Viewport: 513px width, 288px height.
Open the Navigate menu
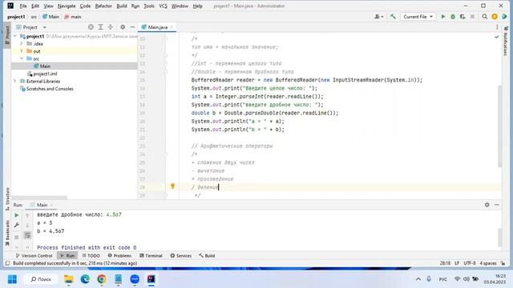pos(67,6)
